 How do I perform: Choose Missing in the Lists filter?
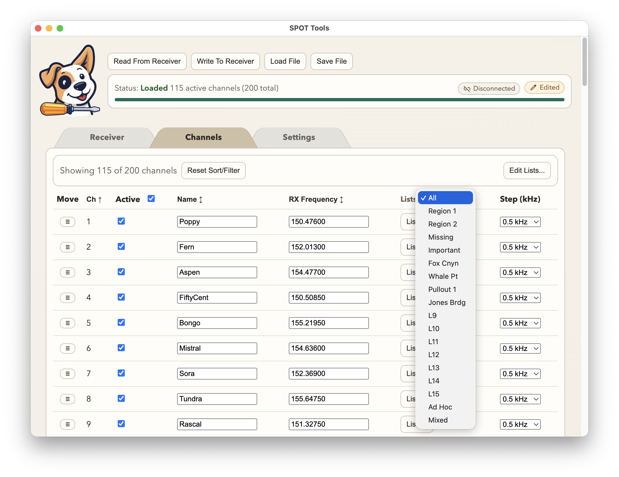[445, 237]
